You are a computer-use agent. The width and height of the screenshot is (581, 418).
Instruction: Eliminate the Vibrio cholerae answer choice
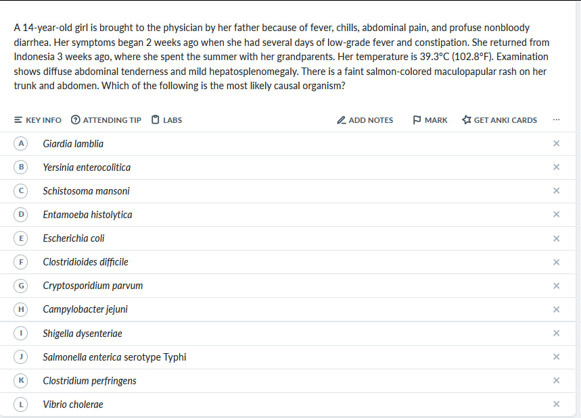[x=556, y=404]
